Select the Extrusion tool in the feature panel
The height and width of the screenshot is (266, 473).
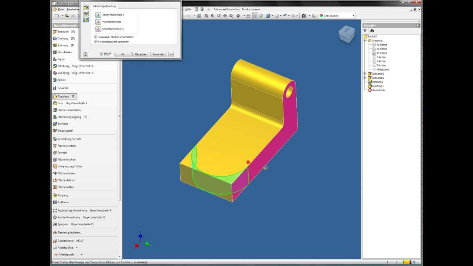pyautogui.click(x=64, y=31)
